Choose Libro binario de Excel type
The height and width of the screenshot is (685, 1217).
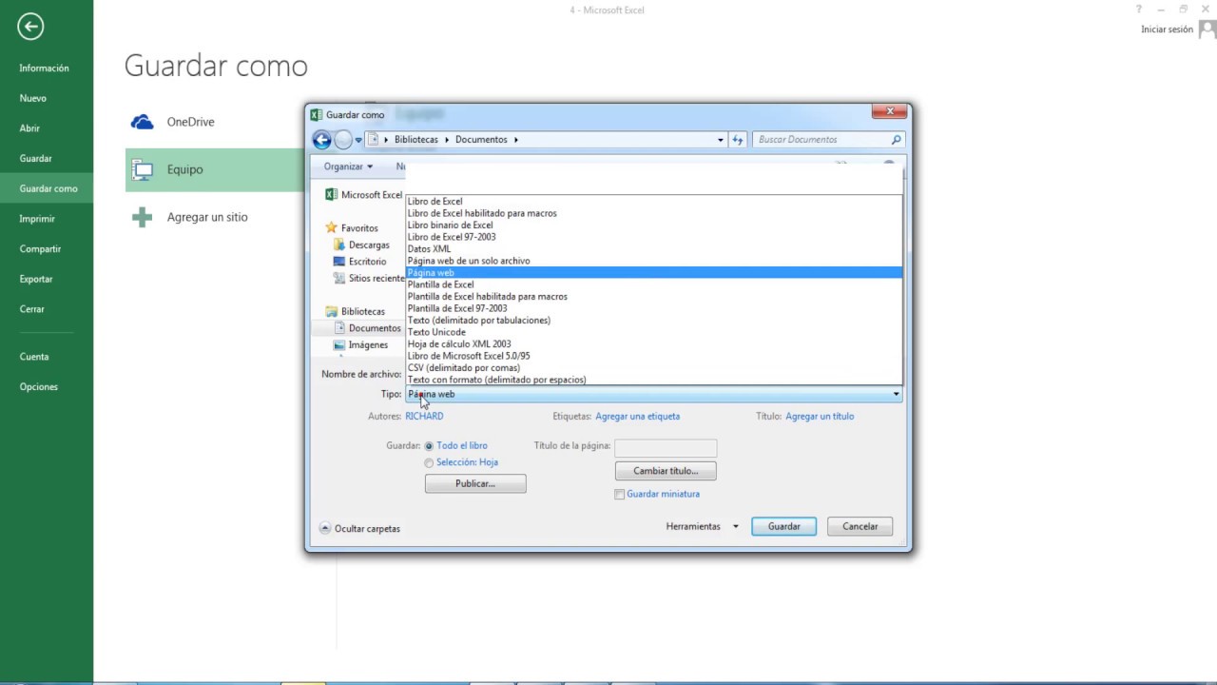click(654, 225)
